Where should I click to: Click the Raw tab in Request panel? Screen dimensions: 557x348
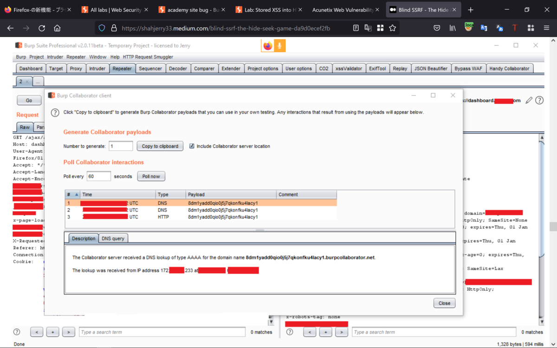(x=25, y=127)
